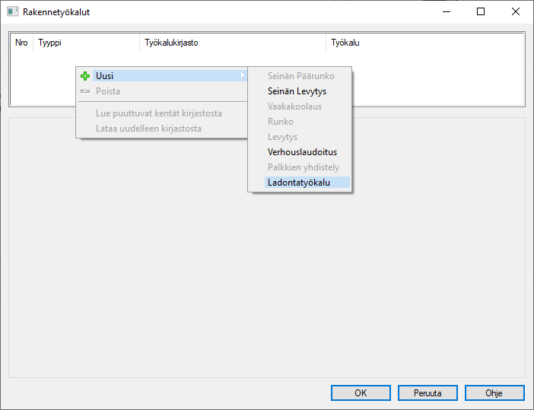534x410 pixels.
Task: Click the green plus icon beside Uusi
Action: click(x=85, y=76)
